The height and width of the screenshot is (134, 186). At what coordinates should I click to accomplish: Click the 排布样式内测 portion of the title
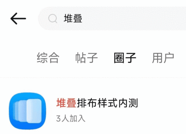tap(107, 103)
